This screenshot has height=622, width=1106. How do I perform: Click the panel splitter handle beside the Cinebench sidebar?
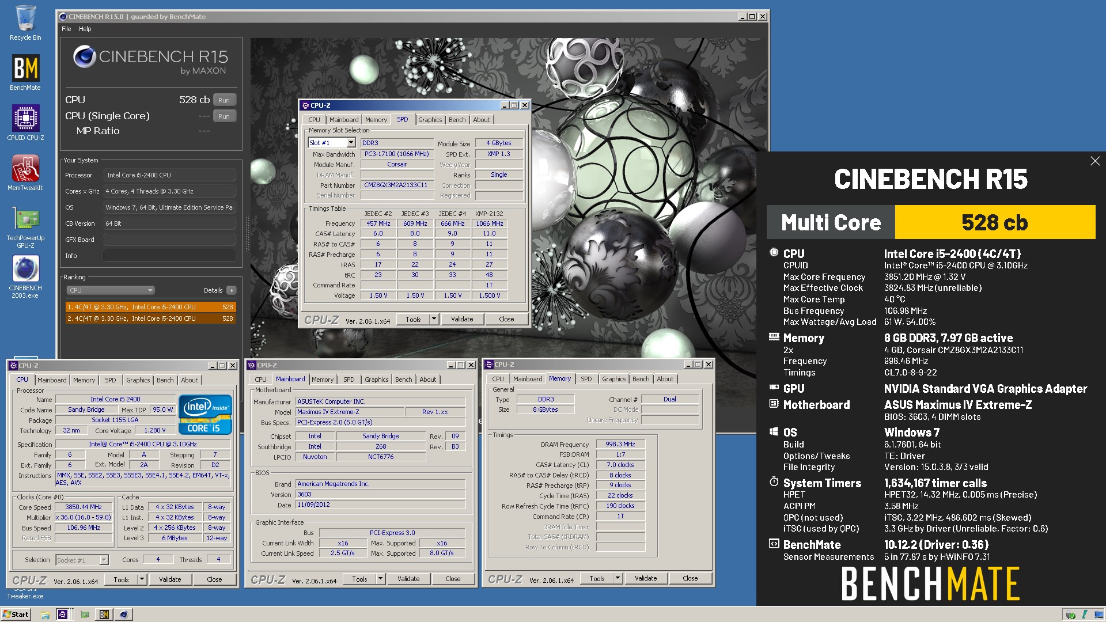[x=247, y=233]
